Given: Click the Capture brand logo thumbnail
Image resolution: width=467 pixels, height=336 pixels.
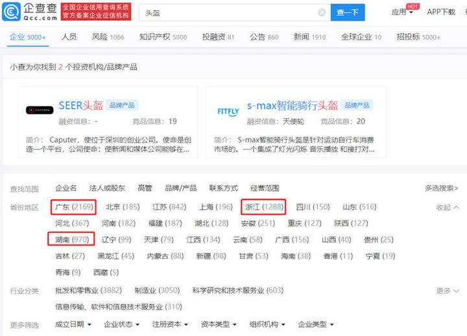Looking at the screenshot, I should [40, 110].
